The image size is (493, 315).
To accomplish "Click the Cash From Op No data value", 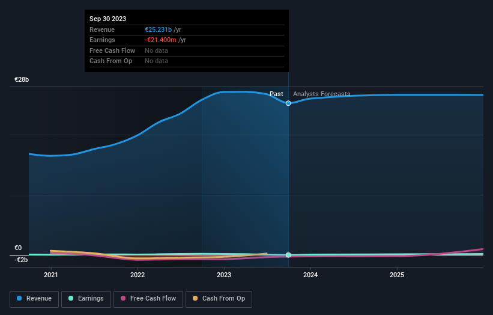I will (156, 61).
